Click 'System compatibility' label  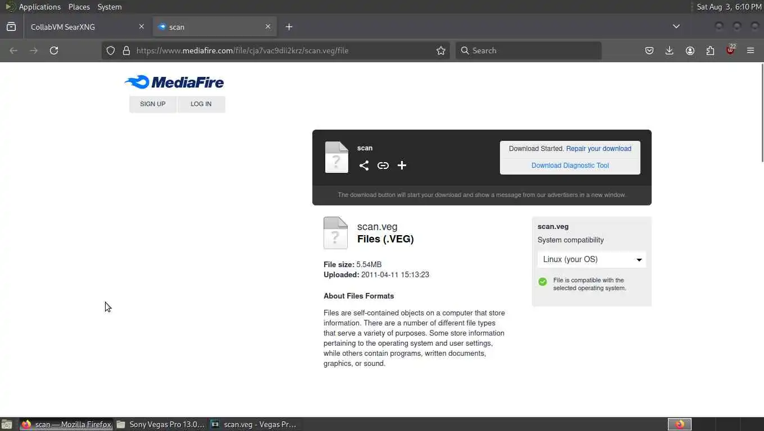571,240
